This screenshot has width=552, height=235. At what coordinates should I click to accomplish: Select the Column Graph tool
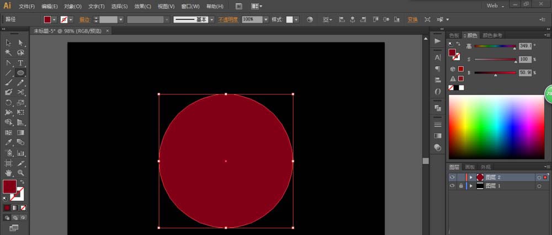(x=21, y=153)
